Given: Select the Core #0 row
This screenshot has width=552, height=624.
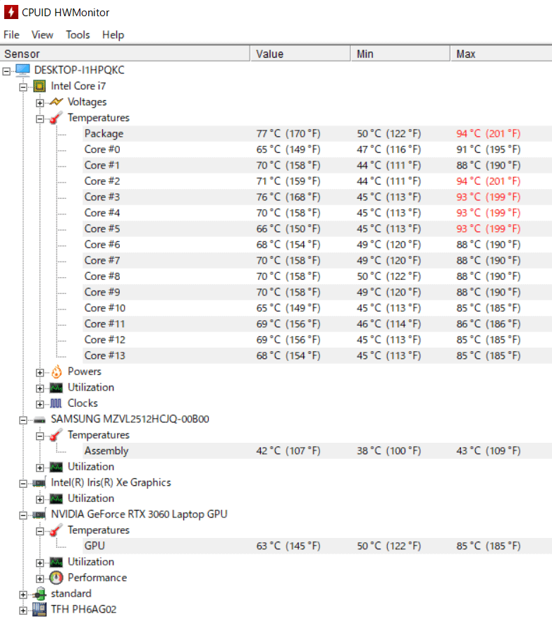Looking at the screenshot, I should click(x=317, y=149).
